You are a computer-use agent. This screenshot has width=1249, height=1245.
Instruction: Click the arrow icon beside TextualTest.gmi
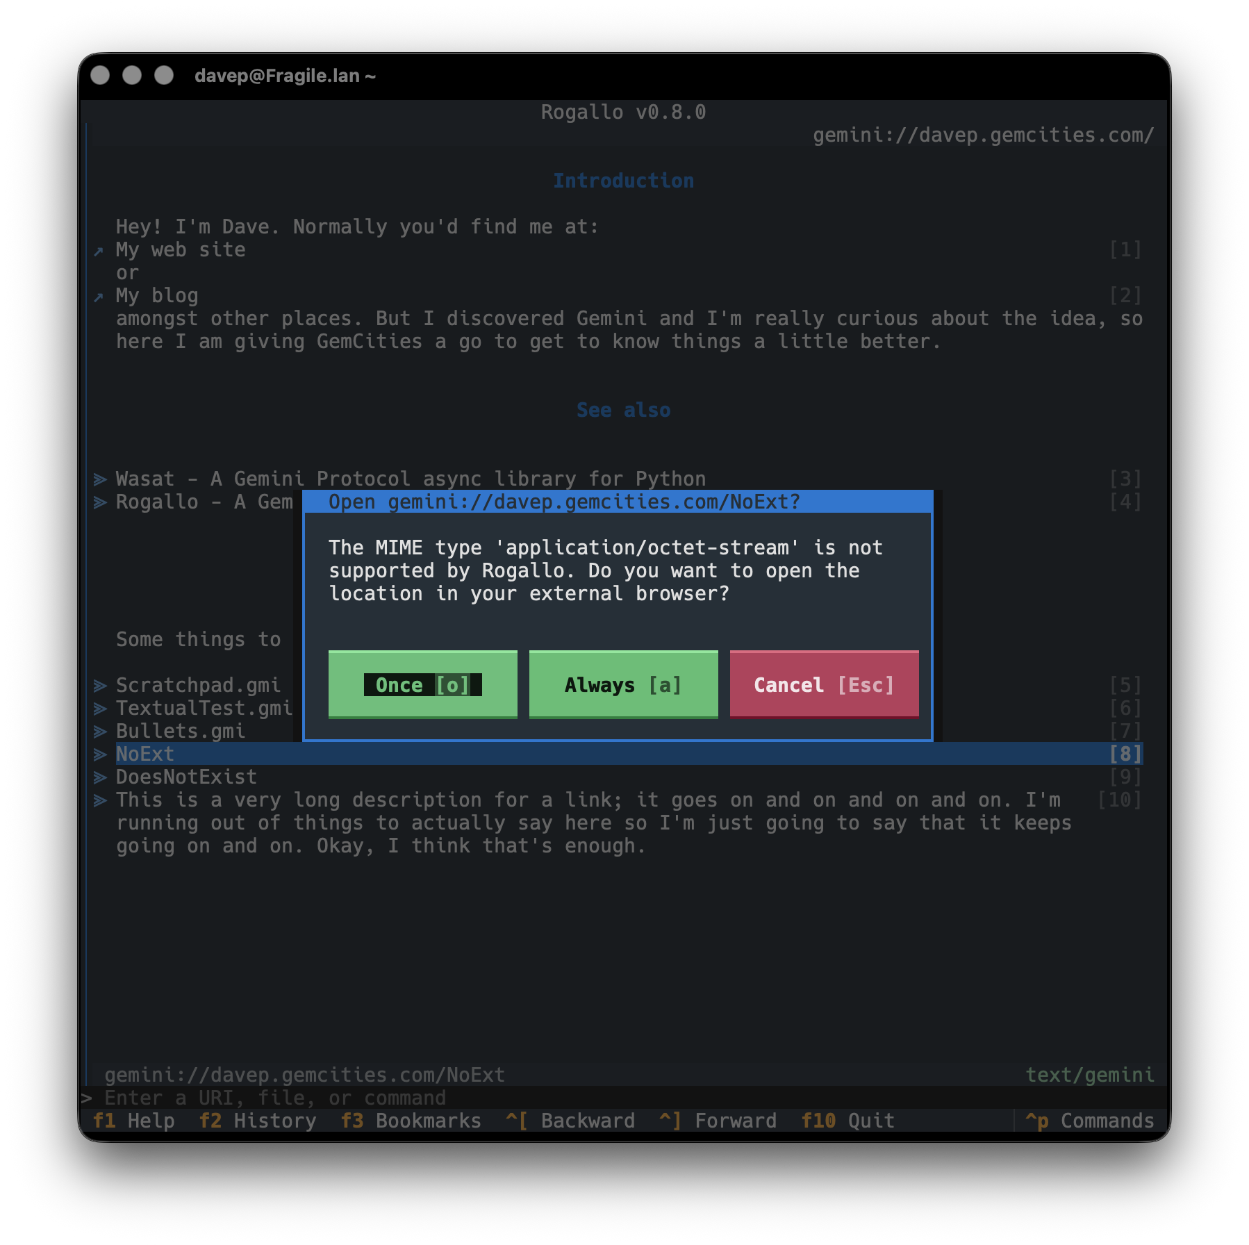(x=100, y=708)
